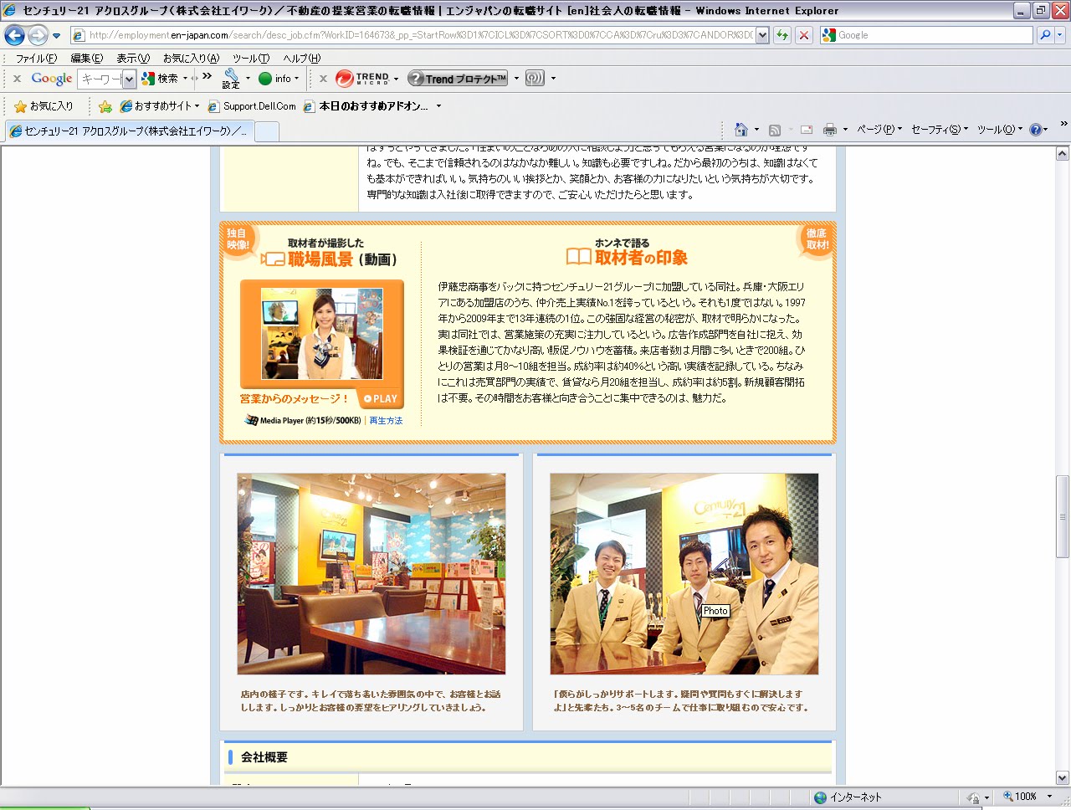Select the センチュリー21 アクロスグループ tab

click(129, 131)
